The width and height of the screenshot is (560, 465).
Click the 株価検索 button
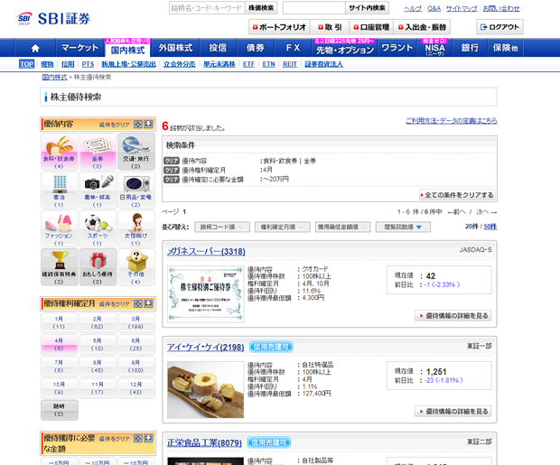(x=261, y=8)
